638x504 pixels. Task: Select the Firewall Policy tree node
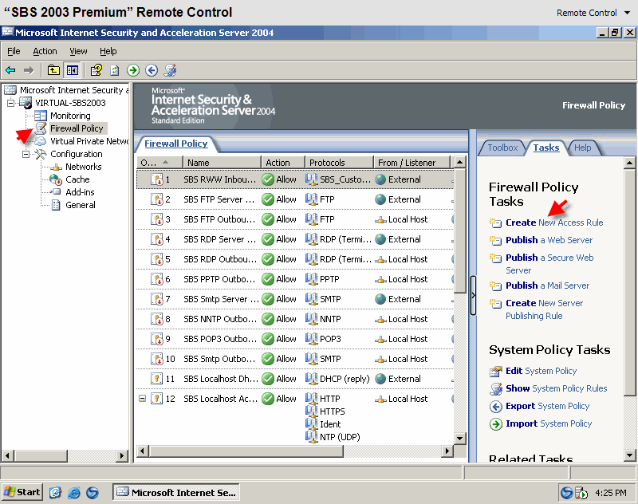tap(77, 128)
